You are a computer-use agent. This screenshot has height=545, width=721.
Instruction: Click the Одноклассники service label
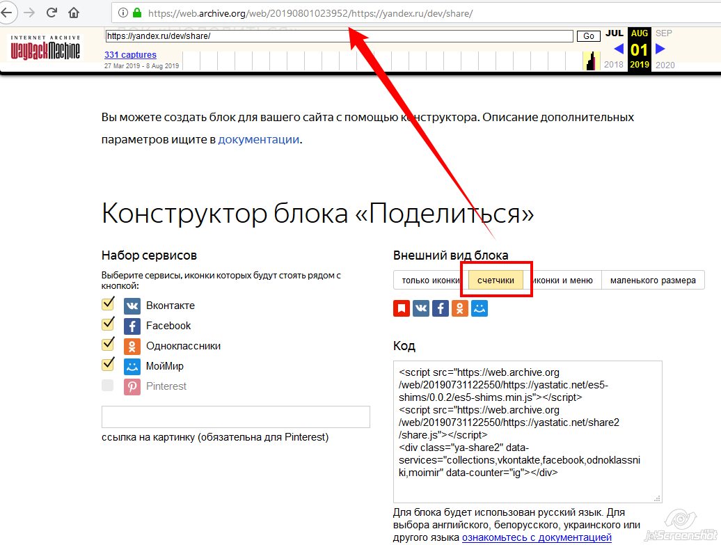[183, 346]
